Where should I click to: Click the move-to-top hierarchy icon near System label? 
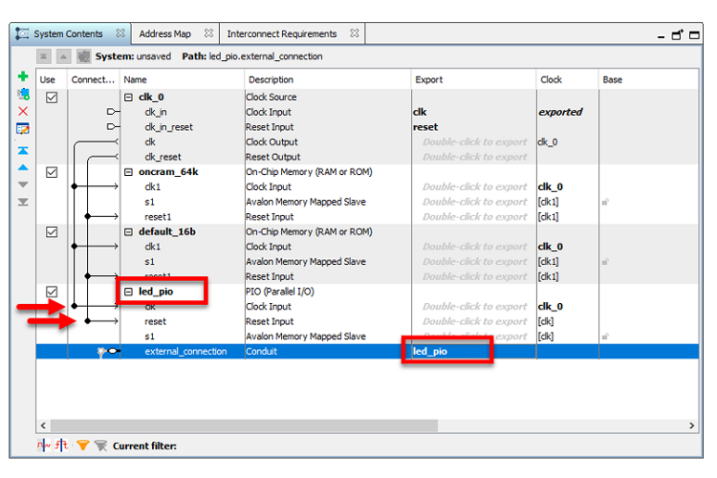43,56
